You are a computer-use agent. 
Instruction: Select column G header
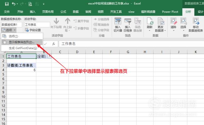128,52
